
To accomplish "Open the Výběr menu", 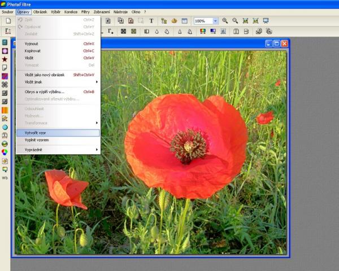I will [x=55, y=12].
